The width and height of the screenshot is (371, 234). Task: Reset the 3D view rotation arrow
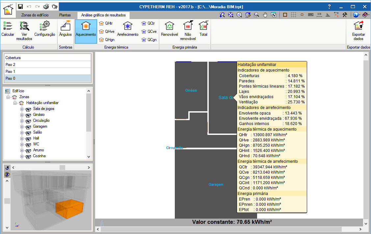pyautogui.click(x=7, y=168)
